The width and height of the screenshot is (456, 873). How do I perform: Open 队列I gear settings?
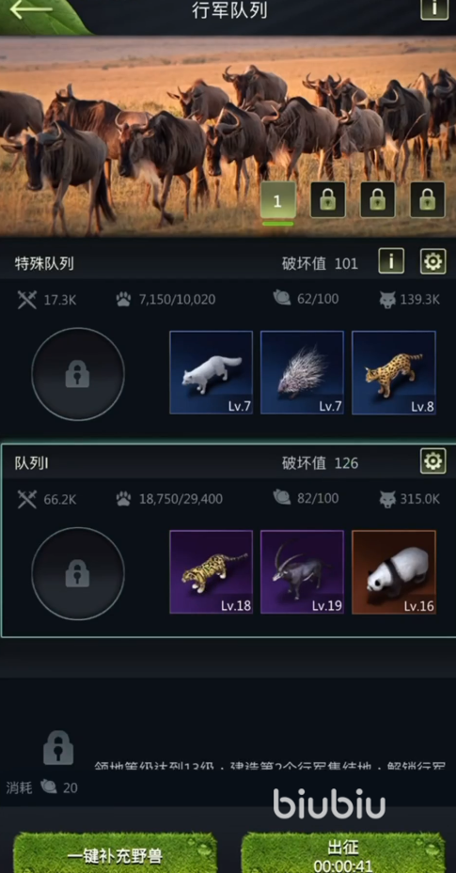point(433,461)
